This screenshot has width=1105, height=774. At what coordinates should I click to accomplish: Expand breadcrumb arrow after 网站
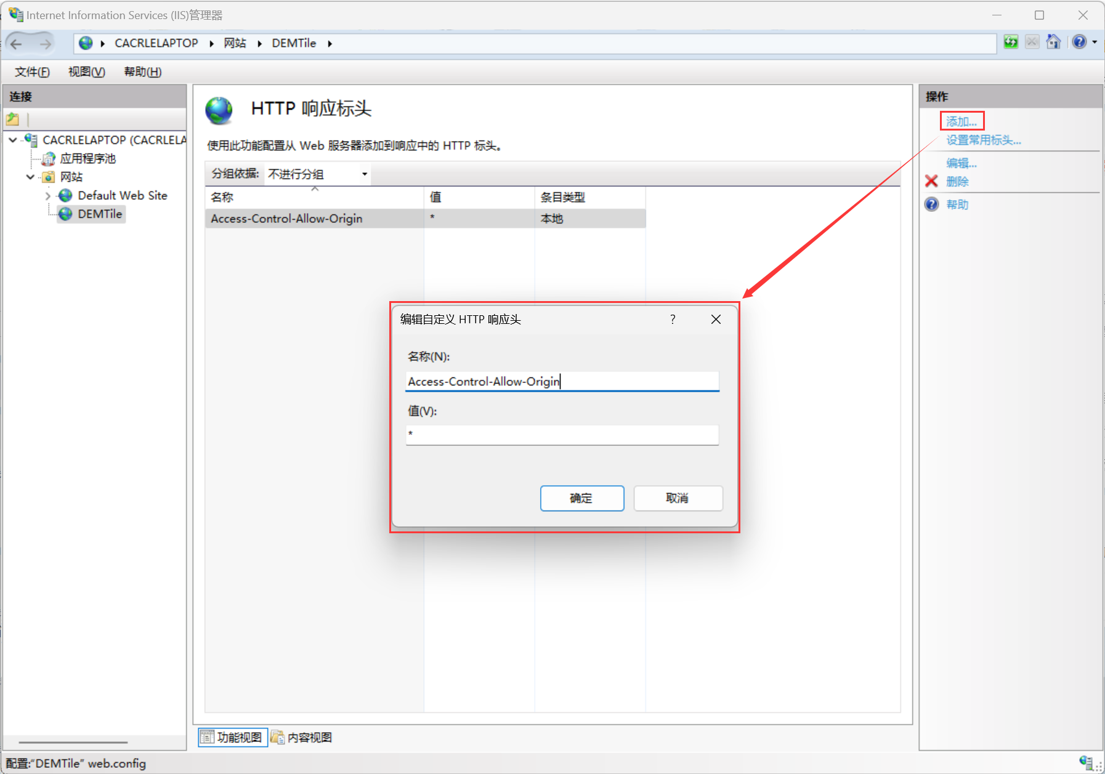click(259, 44)
